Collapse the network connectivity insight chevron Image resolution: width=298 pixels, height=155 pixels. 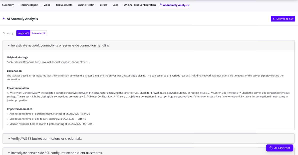(9, 45)
